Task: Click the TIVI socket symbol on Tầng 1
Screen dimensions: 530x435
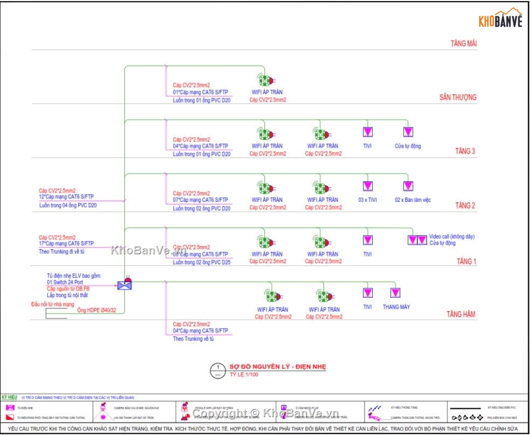Action: 368,240
